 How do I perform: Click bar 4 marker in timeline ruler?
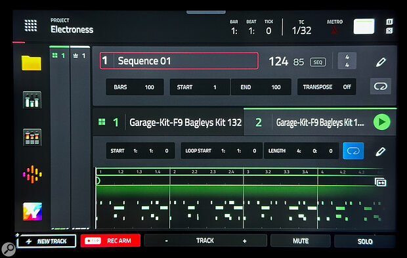[x=322, y=172]
